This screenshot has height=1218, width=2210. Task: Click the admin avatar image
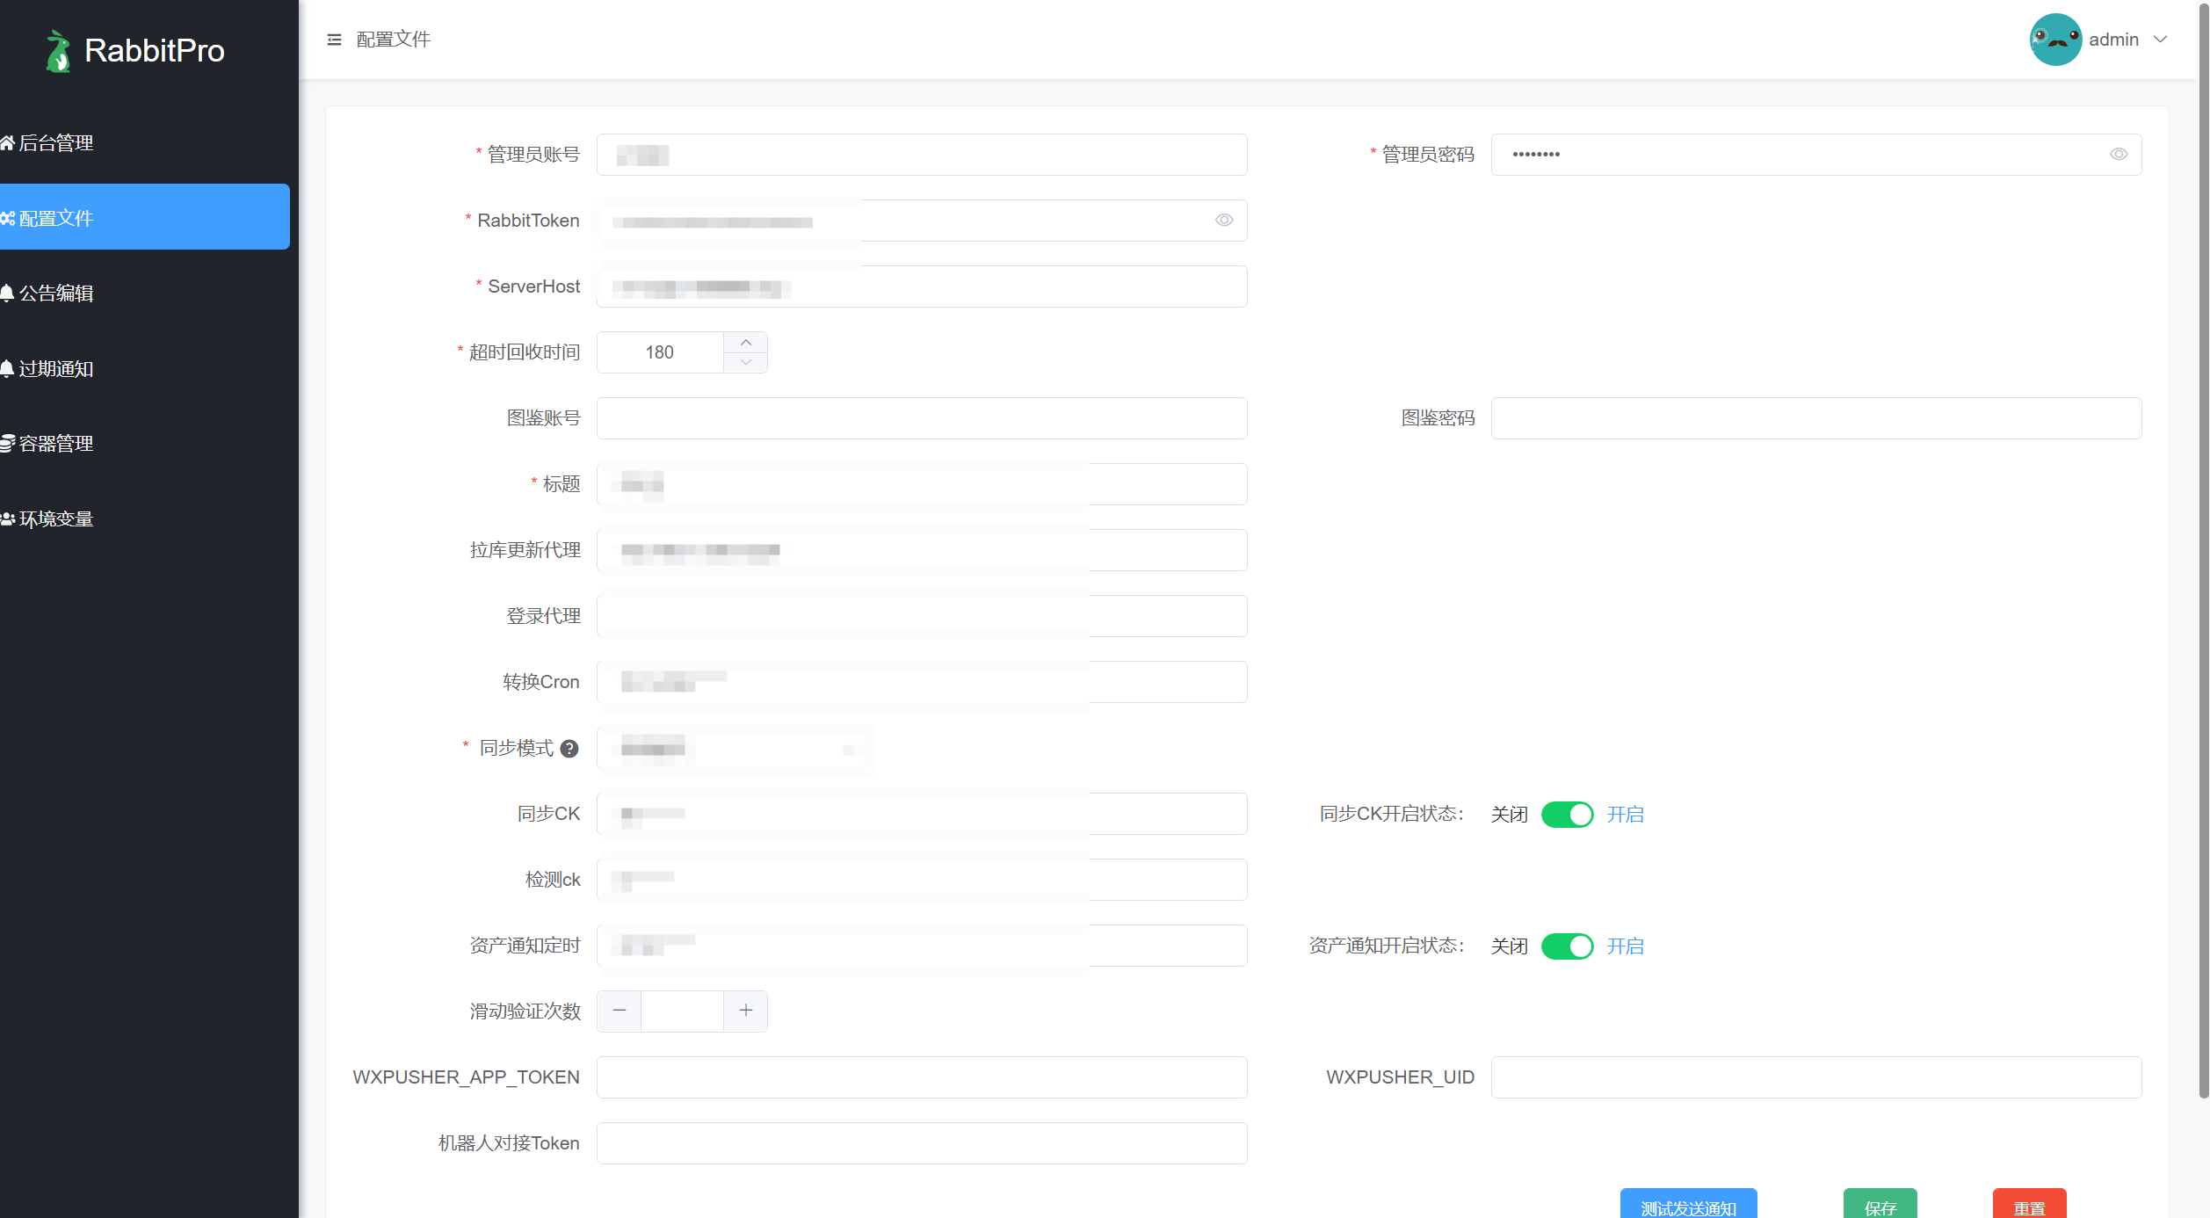pyautogui.click(x=2055, y=40)
